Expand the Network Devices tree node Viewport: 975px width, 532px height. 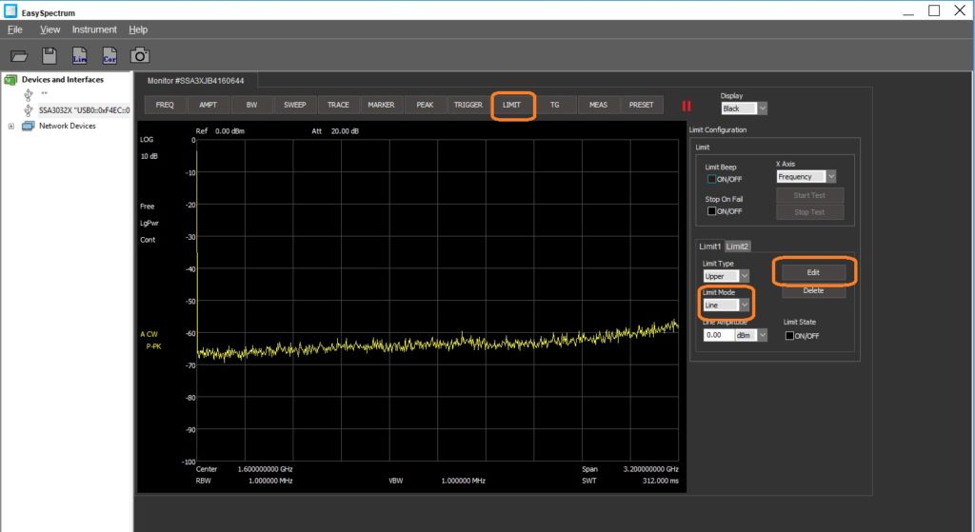11,126
